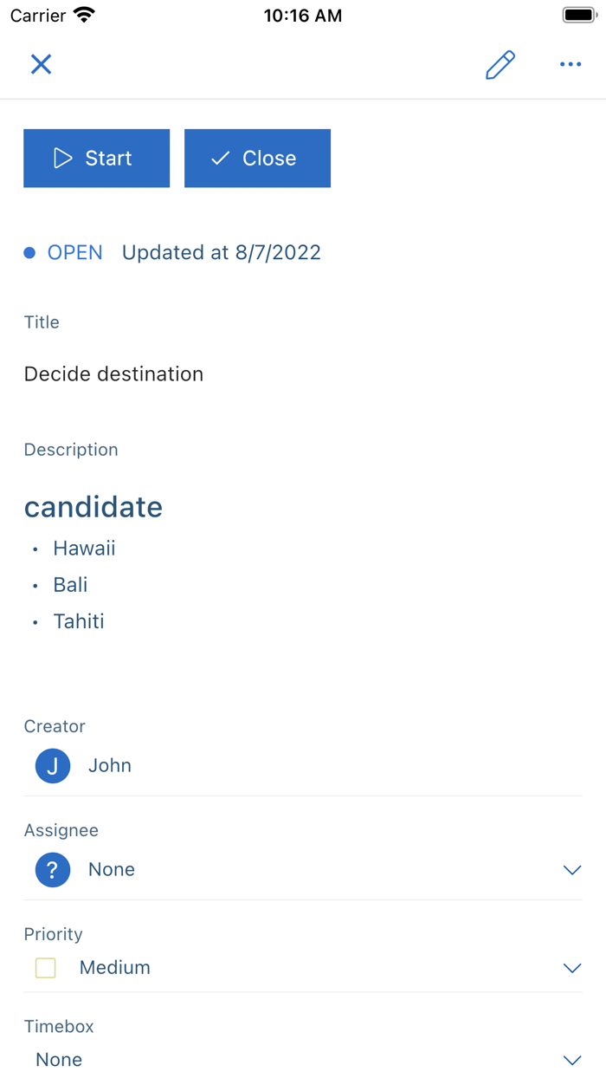Viewport: 606px width, 1078px height.
Task: Tap the play icon on Start button
Action: click(x=61, y=158)
